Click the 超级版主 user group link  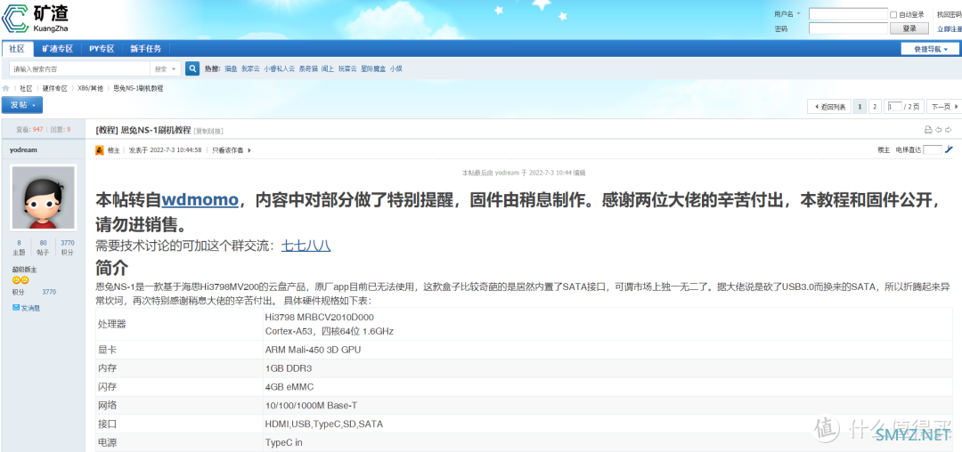click(25, 270)
